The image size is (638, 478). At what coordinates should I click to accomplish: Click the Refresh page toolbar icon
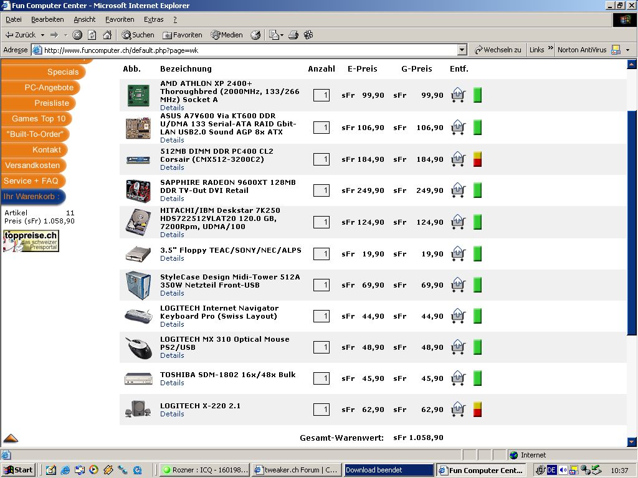pyautogui.click(x=92, y=35)
